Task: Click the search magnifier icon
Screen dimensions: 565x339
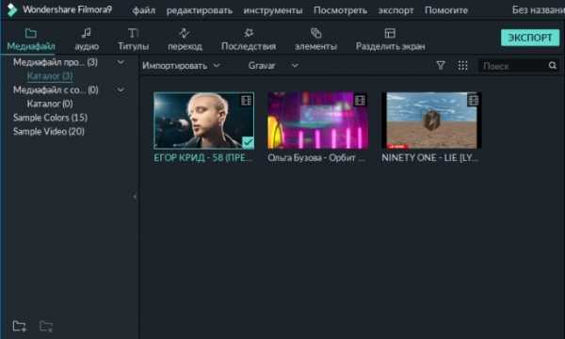Action: pyautogui.click(x=553, y=66)
